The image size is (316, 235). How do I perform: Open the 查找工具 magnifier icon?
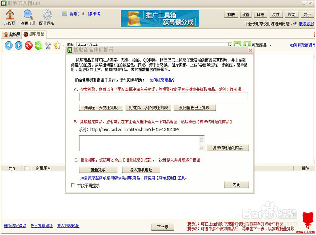(x=28, y=17)
